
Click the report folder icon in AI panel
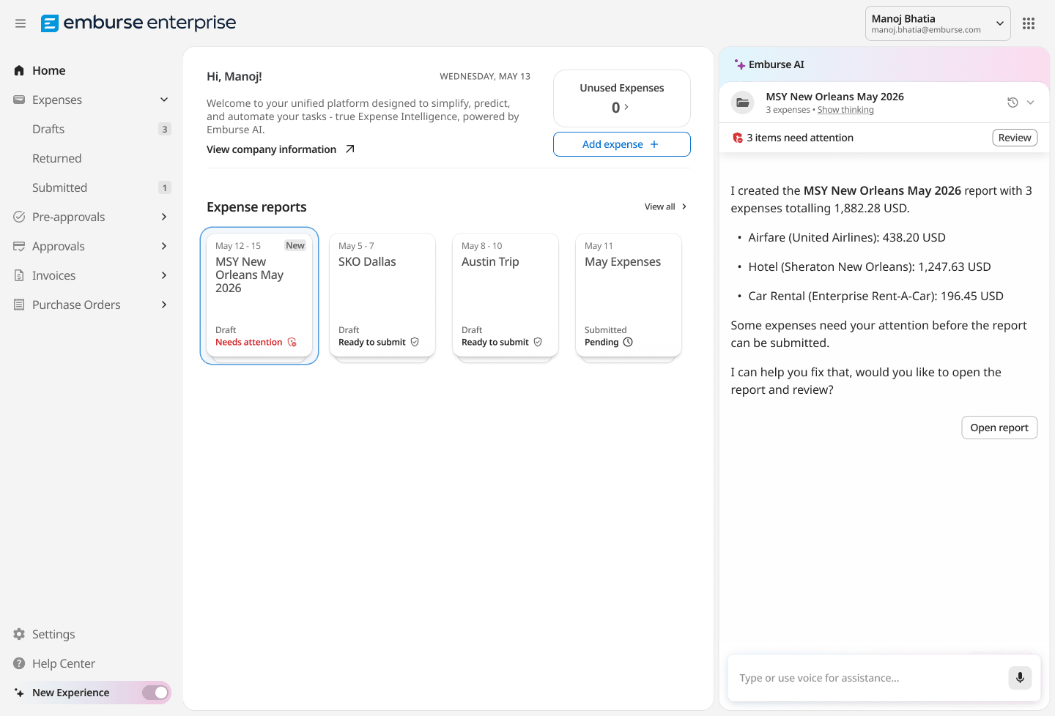pos(743,102)
